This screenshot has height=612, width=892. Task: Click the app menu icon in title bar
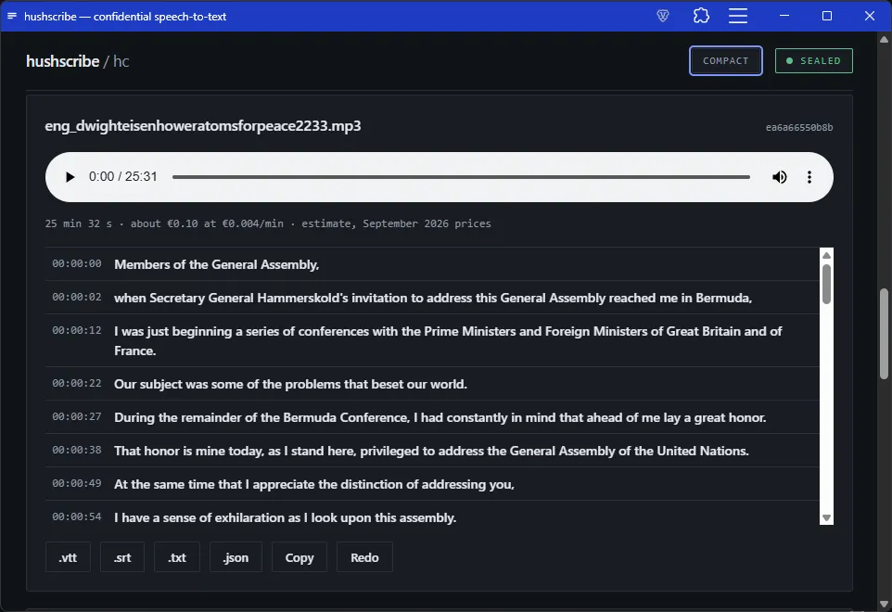(12, 16)
